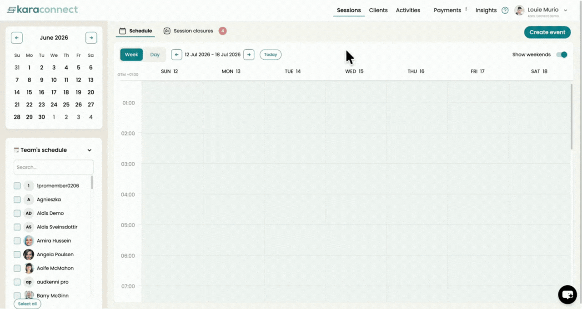Check the Aldís Demo checkbox
The width and height of the screenshot is (582, 309).
tap(17, 213)
